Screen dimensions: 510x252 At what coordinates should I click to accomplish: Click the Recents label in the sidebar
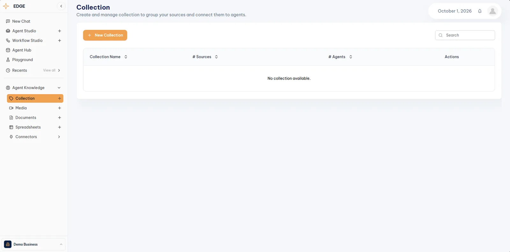point(19,70)
